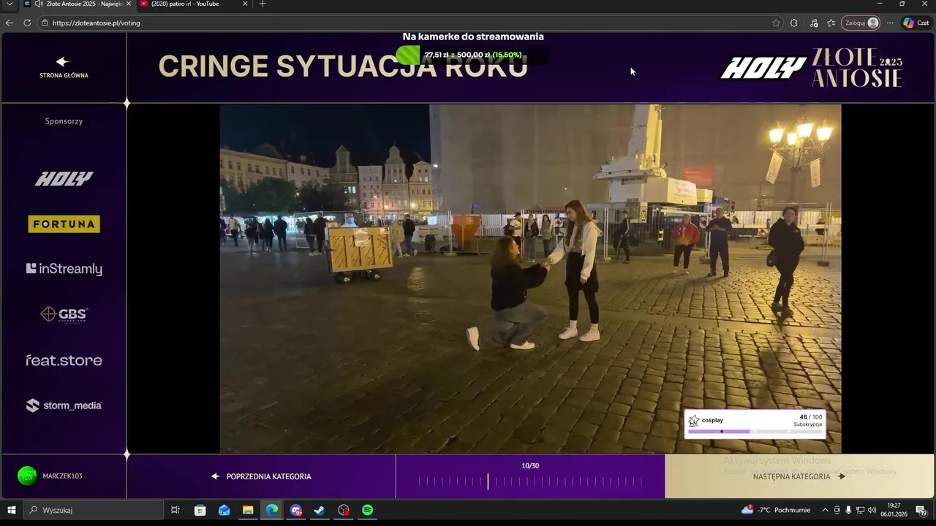View site security lock info icon
936x526 pixels.
coord(45,23)
